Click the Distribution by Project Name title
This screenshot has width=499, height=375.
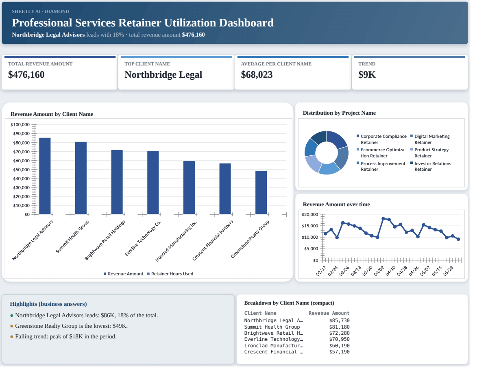[x=339, y=113]
